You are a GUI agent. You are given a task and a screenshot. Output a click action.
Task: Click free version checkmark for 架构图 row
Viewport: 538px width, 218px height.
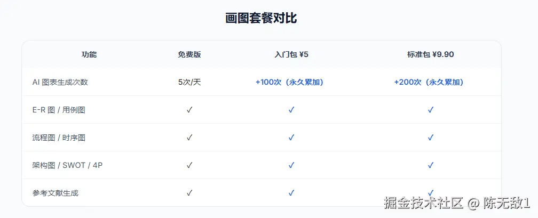pyautogui.click(x=189, y=165)
